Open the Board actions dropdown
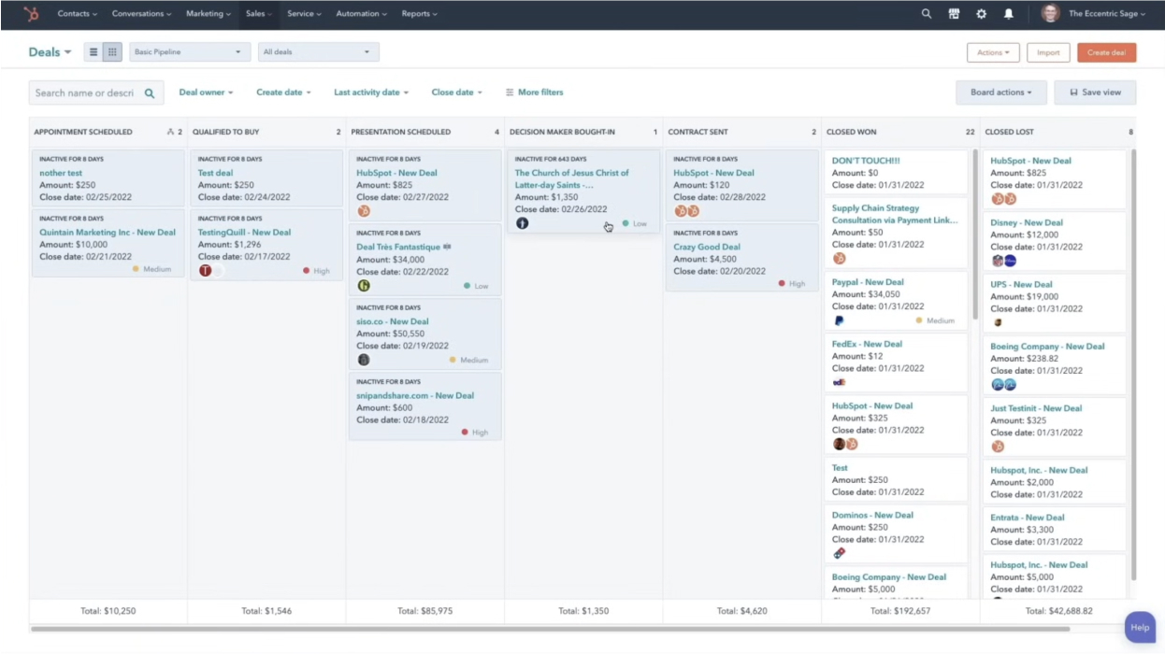 point(1000,92)
